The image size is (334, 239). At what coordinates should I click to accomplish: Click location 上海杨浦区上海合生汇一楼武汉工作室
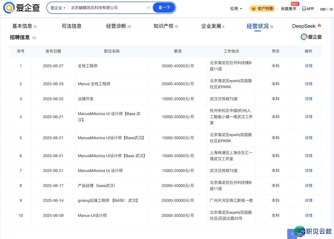(x=231, y=156)
